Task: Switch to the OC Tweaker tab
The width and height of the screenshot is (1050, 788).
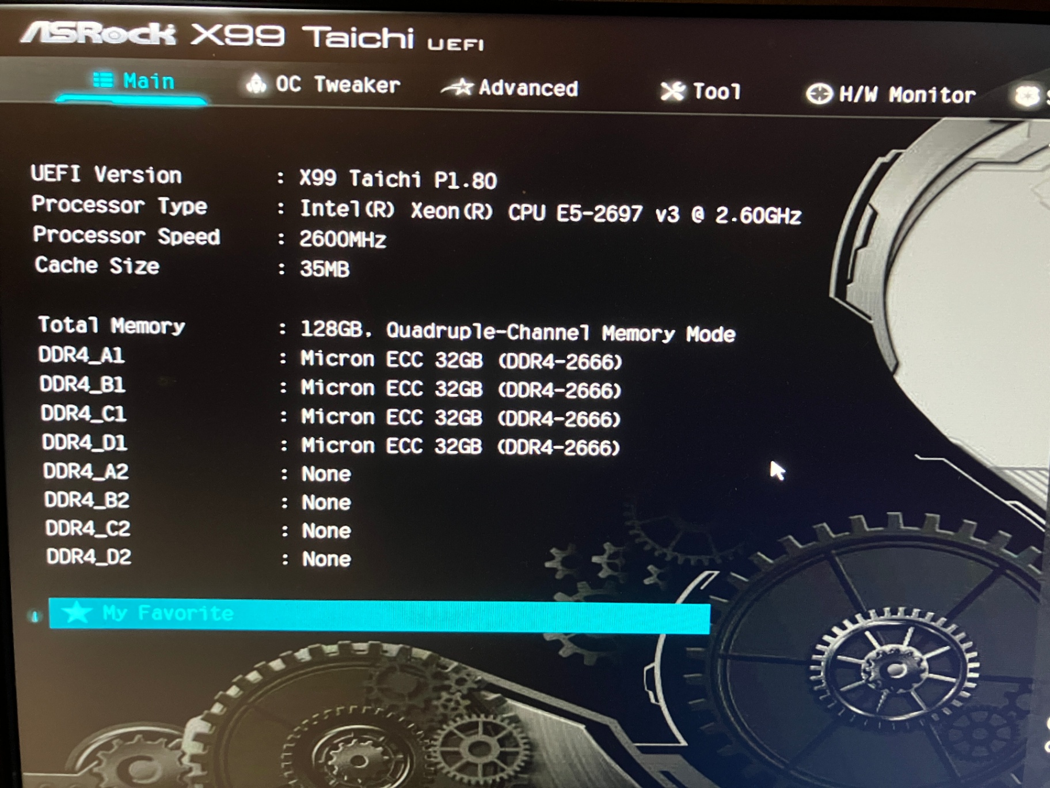Action: [x=337, y=85]
